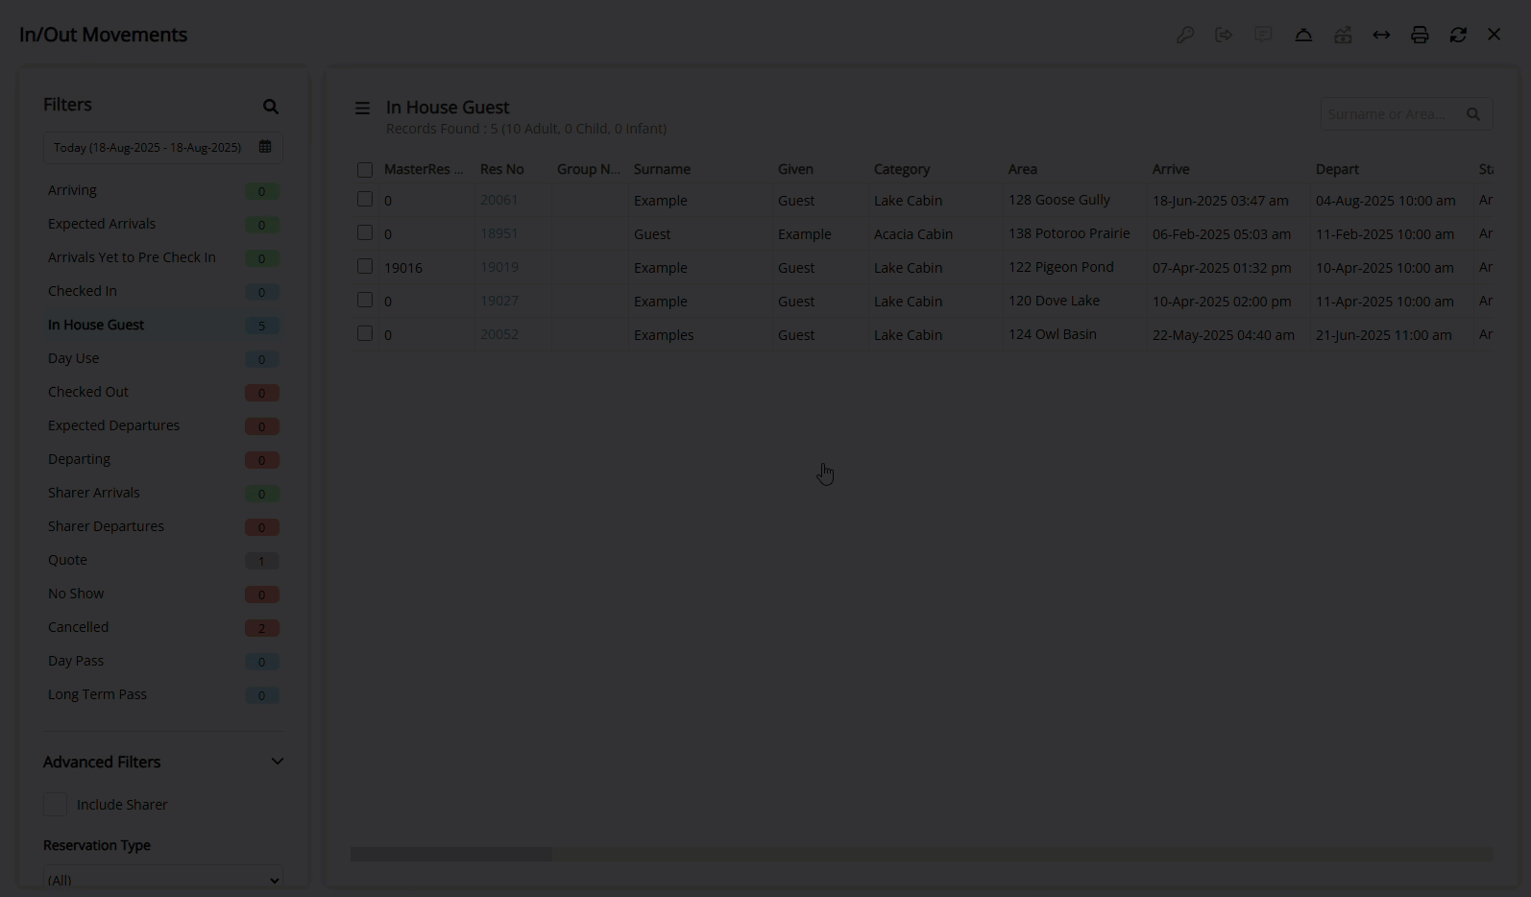
Task: Click the double-headed horizontal arrow icon
Action: pos(1381,35)
